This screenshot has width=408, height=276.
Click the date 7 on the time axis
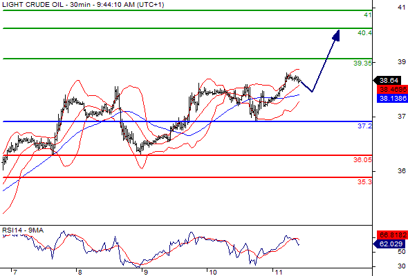coord(15,273)
